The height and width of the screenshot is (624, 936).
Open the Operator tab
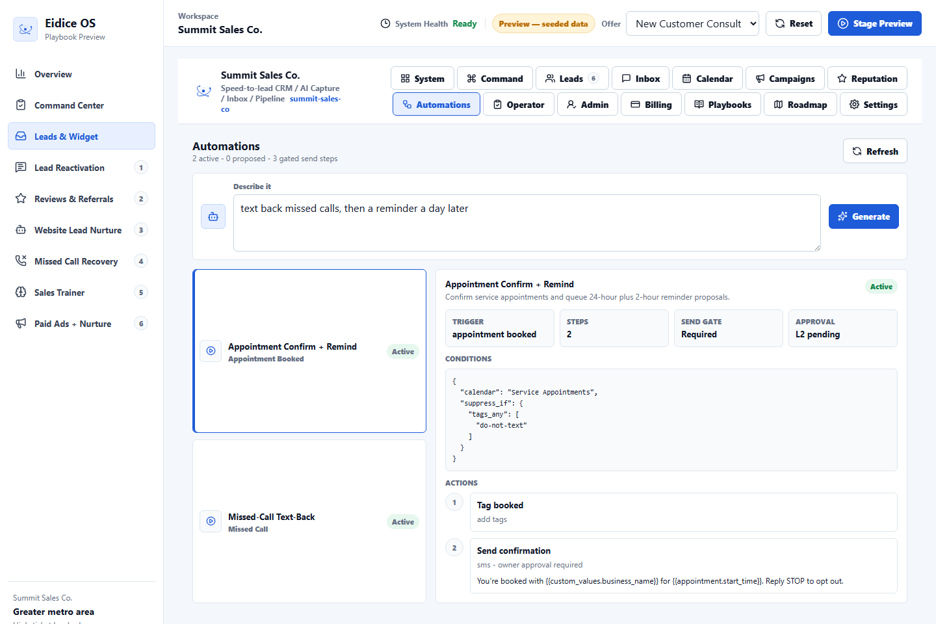(x=519, y=104)
